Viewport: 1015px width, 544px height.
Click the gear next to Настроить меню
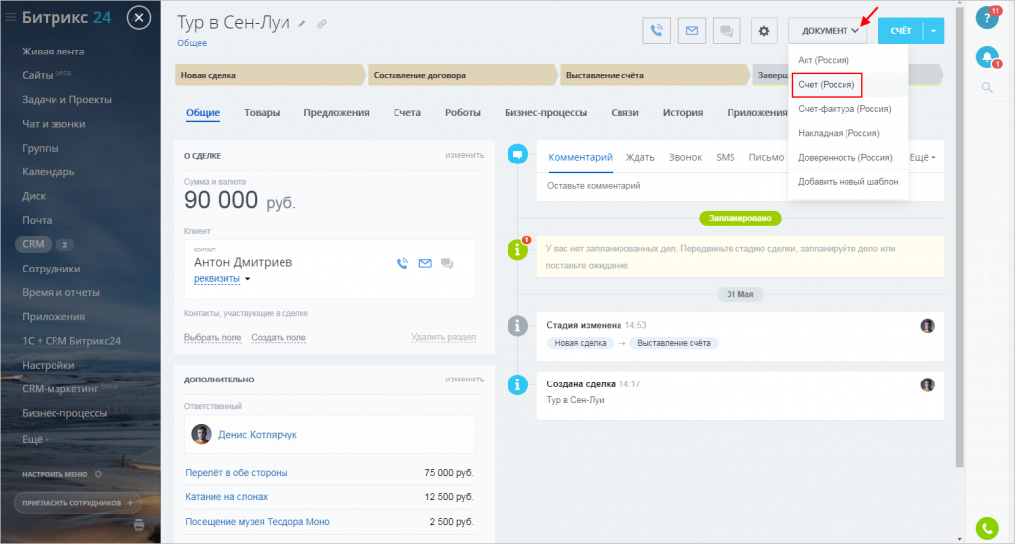[98, 474]
